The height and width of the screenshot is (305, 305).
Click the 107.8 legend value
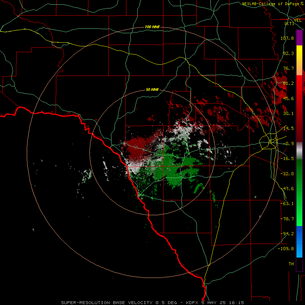click(287, 38)
